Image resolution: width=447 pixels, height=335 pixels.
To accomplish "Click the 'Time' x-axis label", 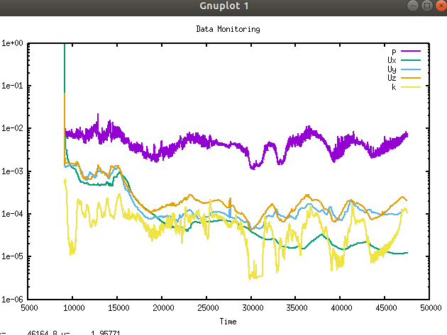I will pyautogui.click(x=228, y=322).
